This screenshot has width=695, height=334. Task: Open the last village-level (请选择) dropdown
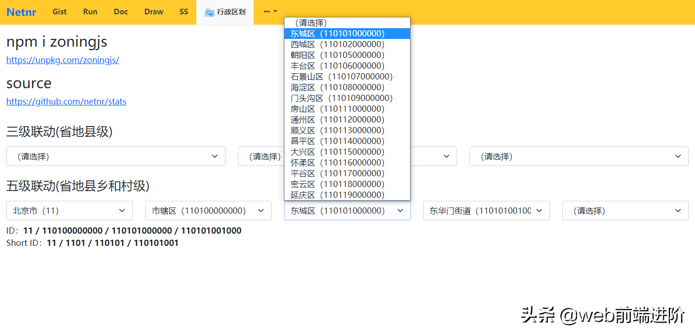pyautogui.click(x=625, y=211)
